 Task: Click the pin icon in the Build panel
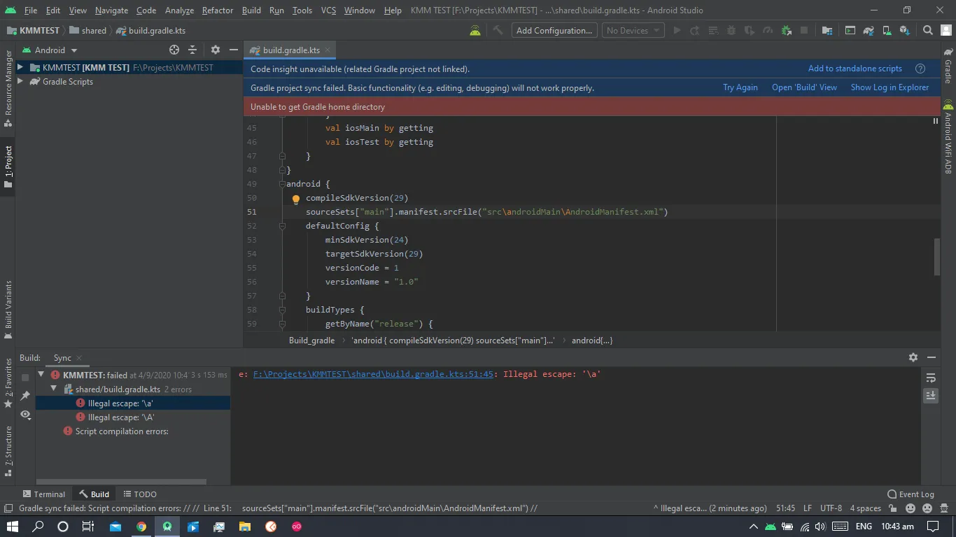(25, 396)
